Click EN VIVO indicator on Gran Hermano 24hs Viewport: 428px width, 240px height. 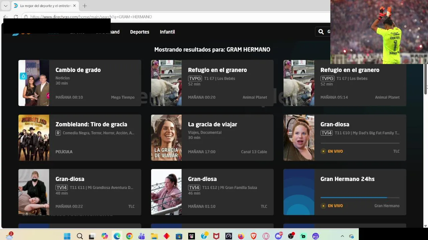pyautogui.click(x=332, y=206)
